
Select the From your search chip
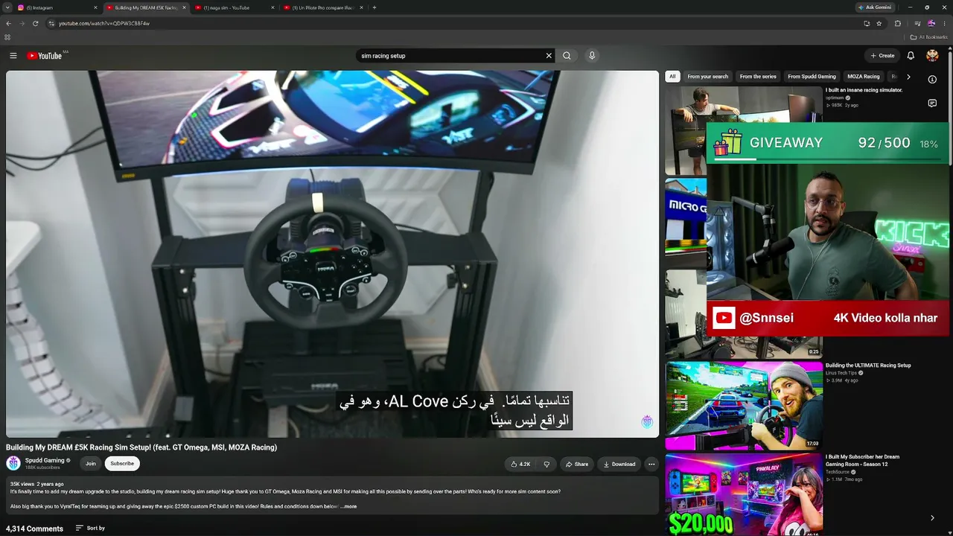707,77
